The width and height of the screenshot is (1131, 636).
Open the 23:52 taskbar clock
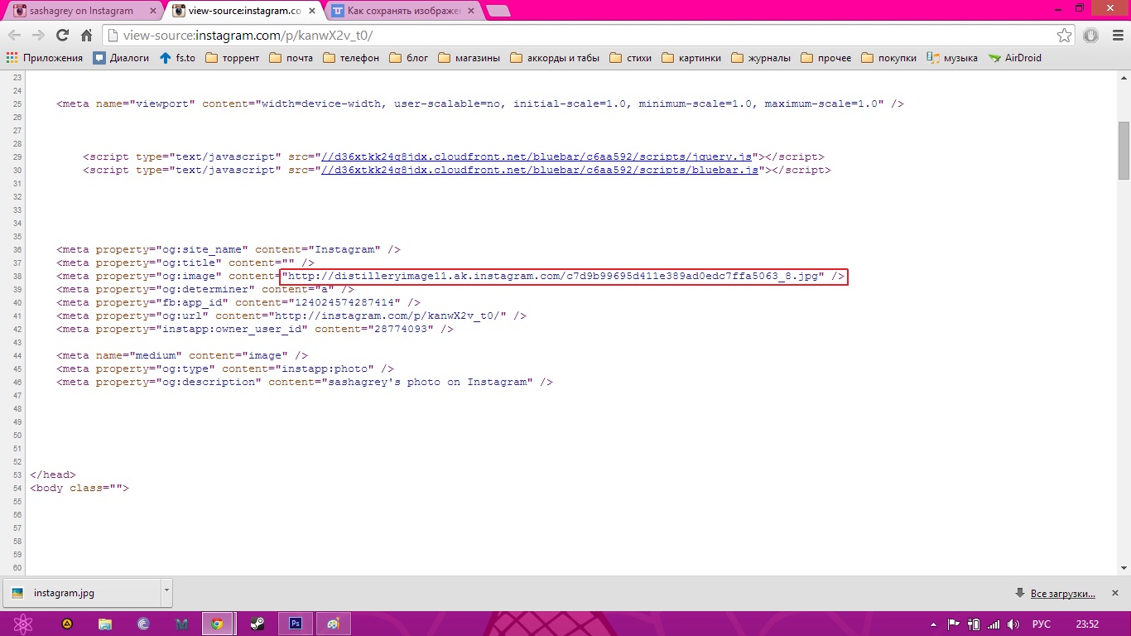point(1087,624)
